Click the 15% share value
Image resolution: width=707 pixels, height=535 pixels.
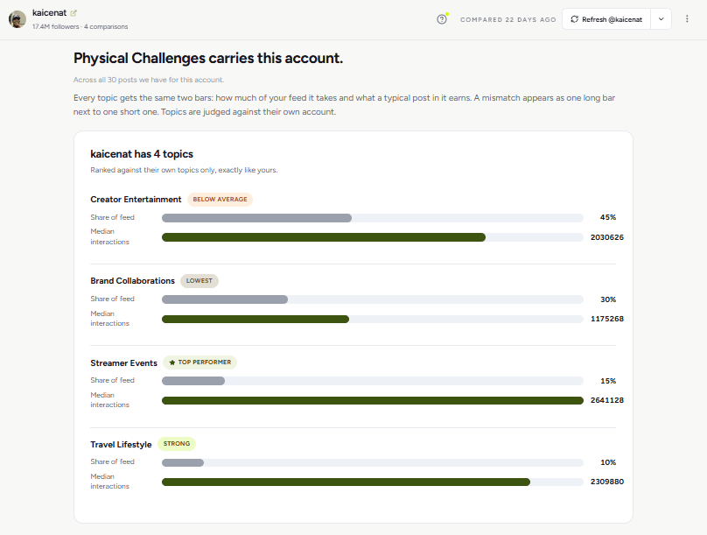coord(608,381)
